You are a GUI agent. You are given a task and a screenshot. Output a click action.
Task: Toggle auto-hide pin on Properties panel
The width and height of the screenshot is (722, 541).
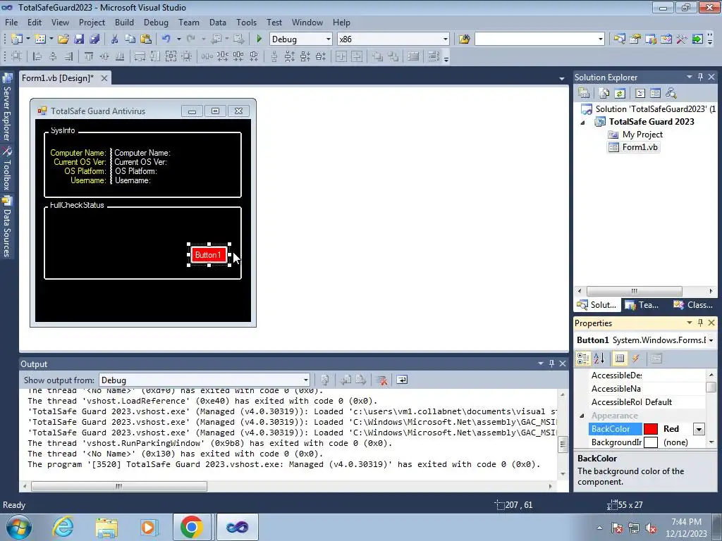700,323
